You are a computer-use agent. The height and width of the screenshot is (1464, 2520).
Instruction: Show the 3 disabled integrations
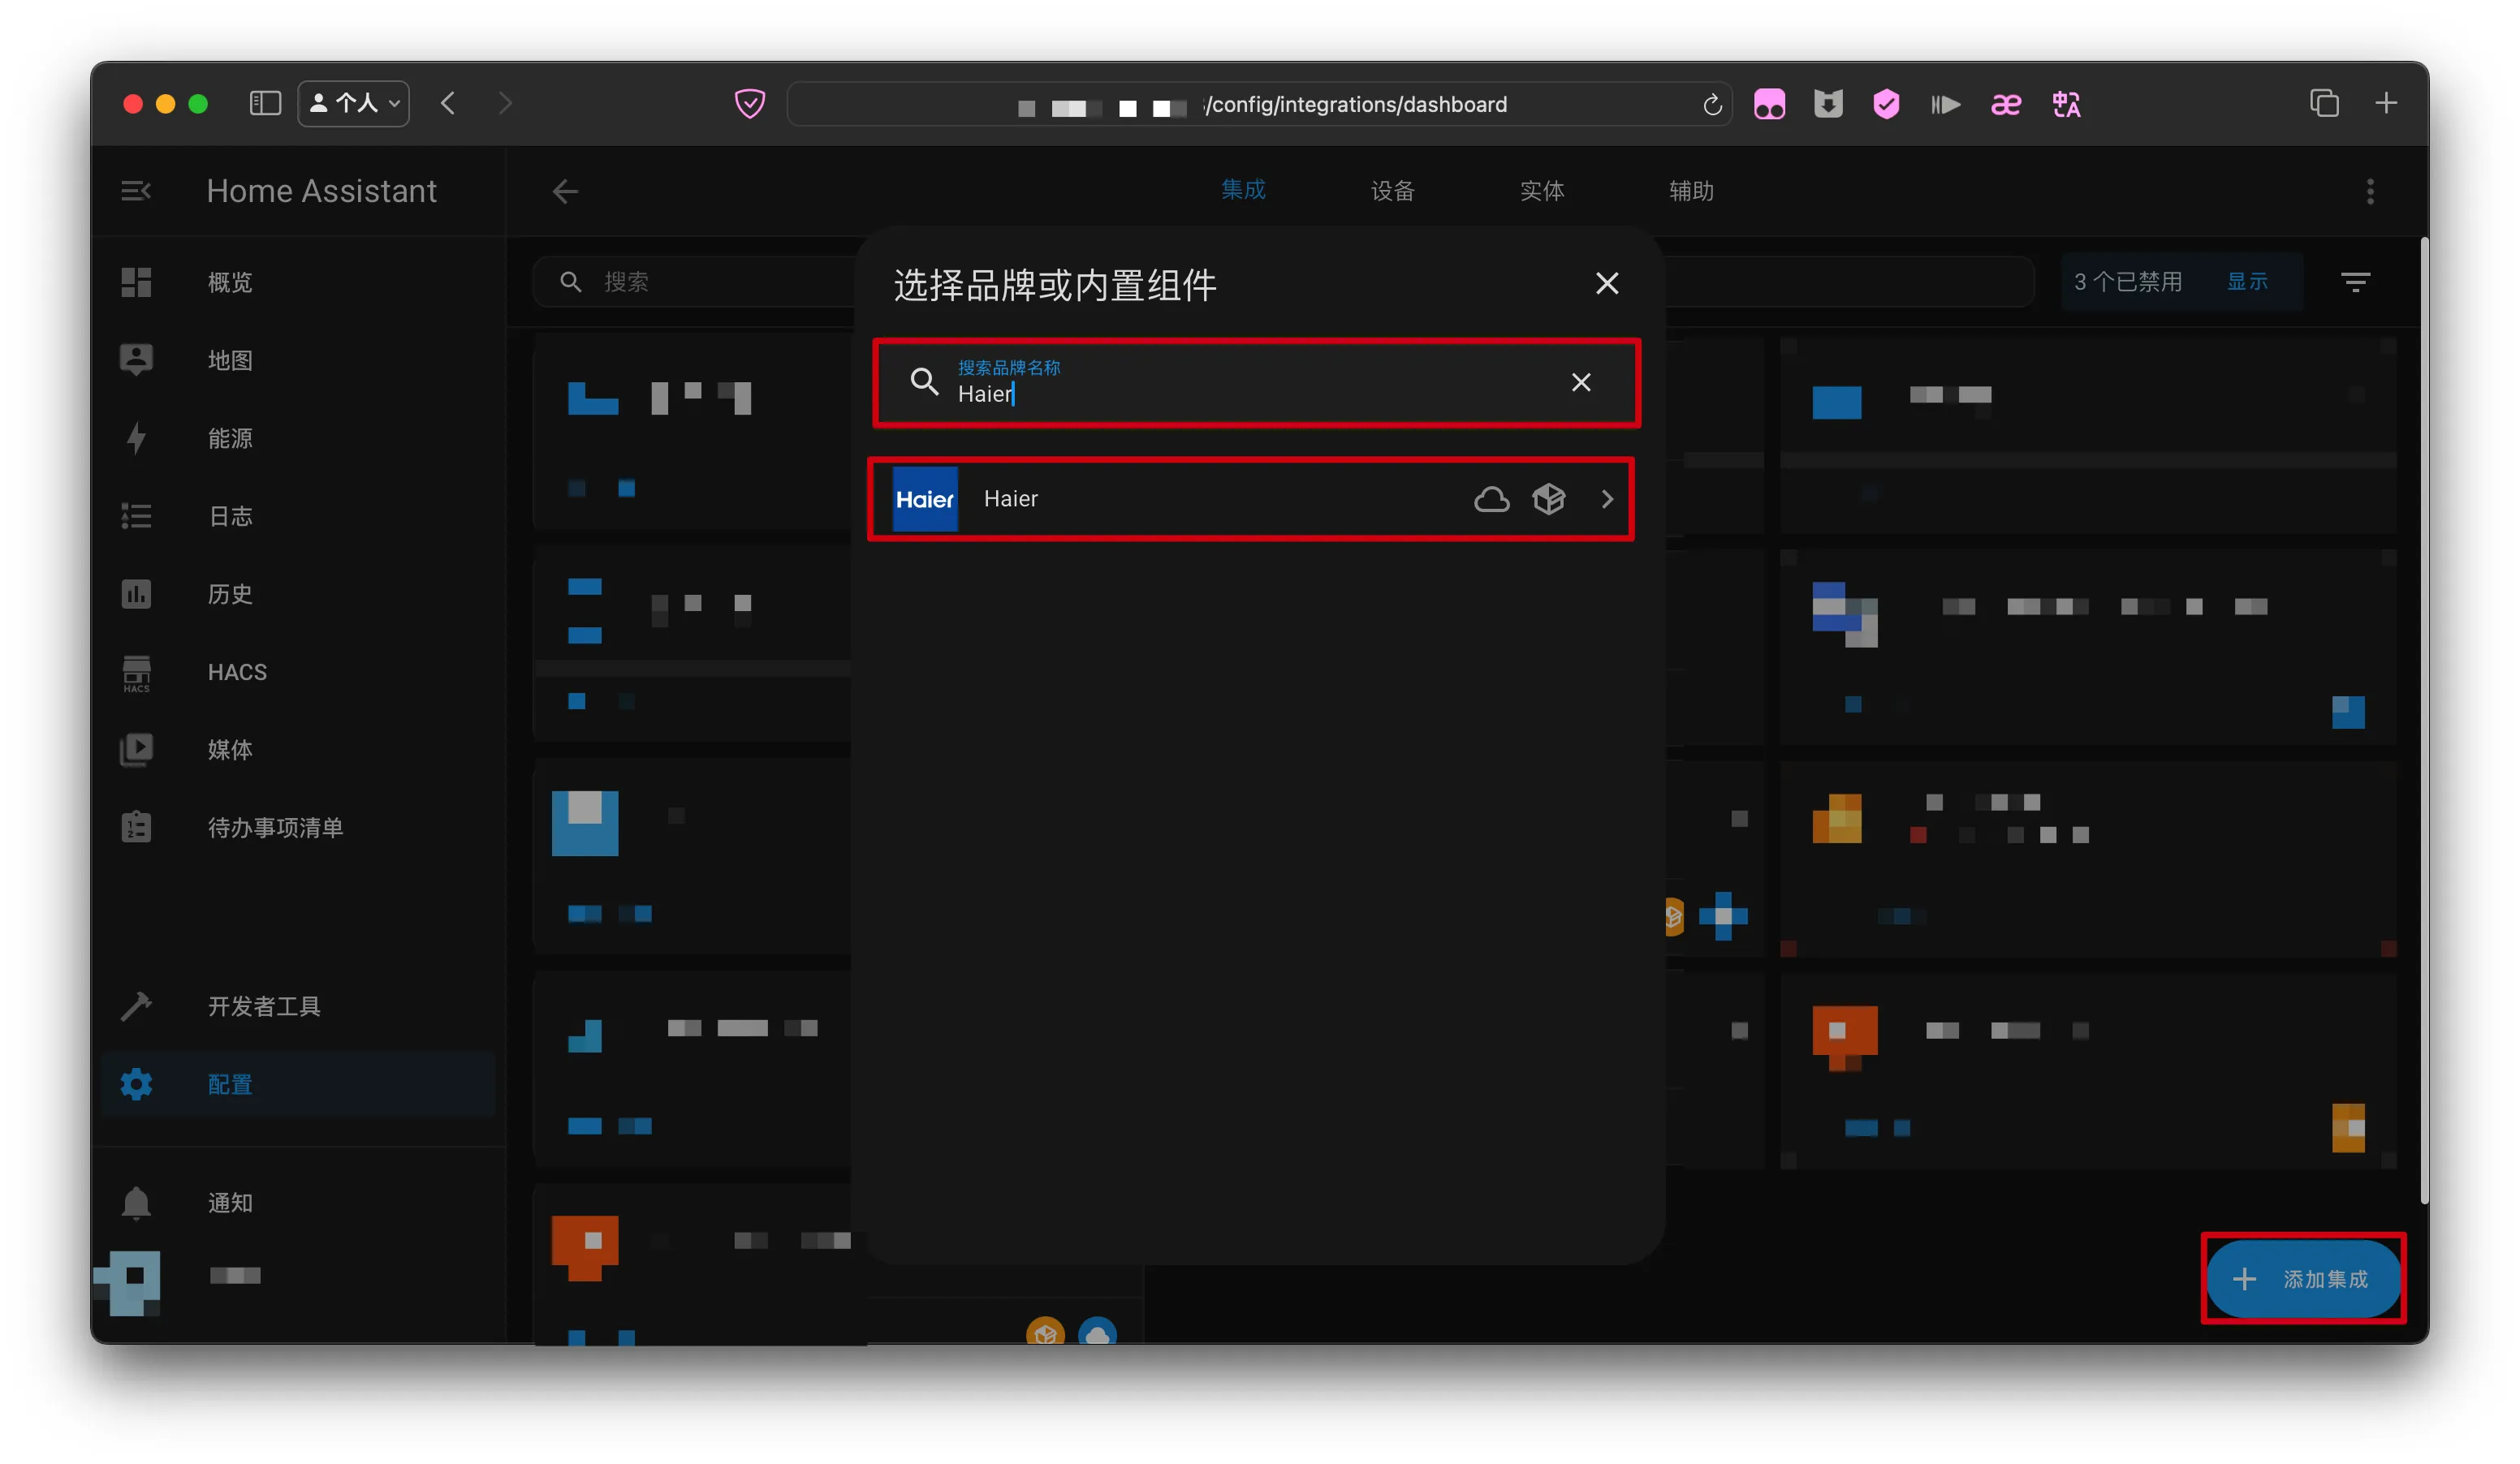(2246, 282)
